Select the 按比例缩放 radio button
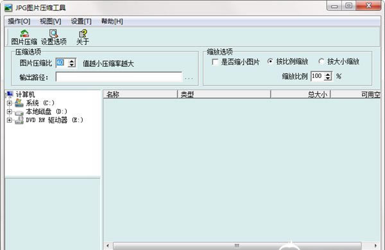Image resolution: width=385 pixels, height=250 pixels. (270, 62)
